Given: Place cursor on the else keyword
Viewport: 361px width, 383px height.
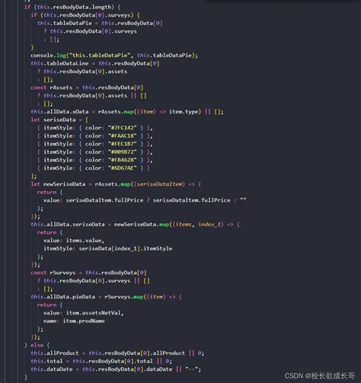Looking at the screenshot, I should click(x=37, y=345).
